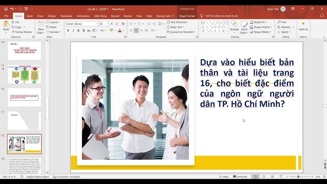The width and height of the screenshot is (327, 184).
Task: Select slide 16 thumbnail
Action: [24, 97]
